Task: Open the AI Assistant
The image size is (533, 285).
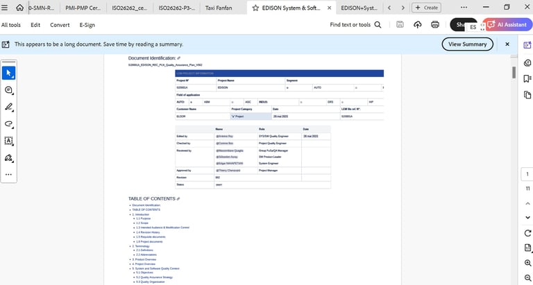Action: click(x=507, y=24)
